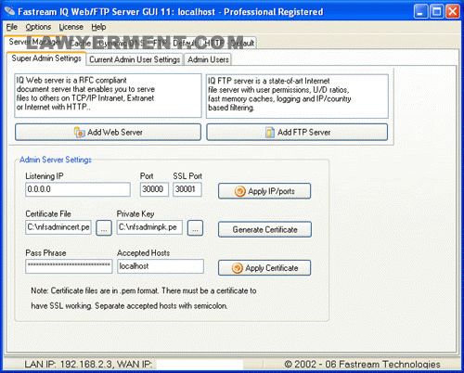Click the Generate Certificate button

point(264,229)
